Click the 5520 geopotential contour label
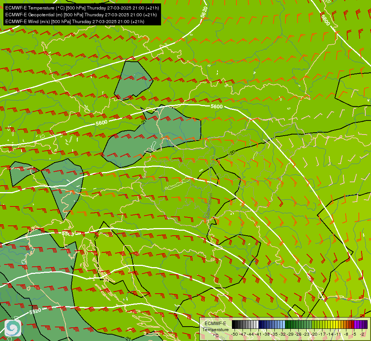 35,311
